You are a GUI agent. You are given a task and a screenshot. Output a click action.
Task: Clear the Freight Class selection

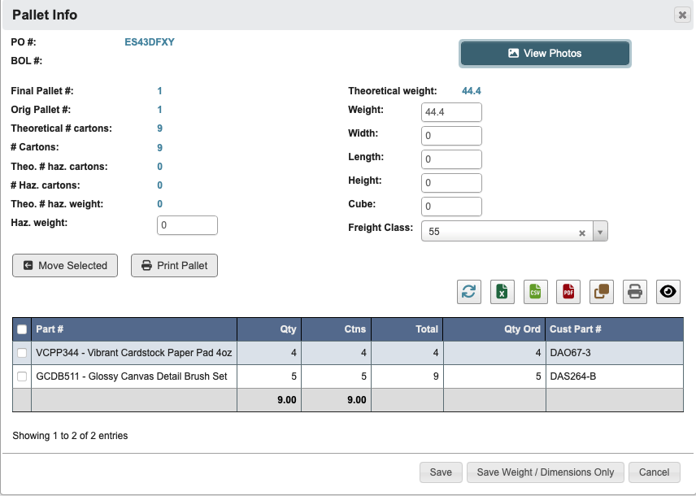click(582, 233)
